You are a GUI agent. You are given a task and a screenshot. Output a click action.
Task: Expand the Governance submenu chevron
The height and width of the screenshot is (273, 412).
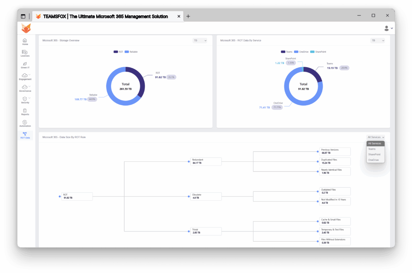[x=29, y=86]
